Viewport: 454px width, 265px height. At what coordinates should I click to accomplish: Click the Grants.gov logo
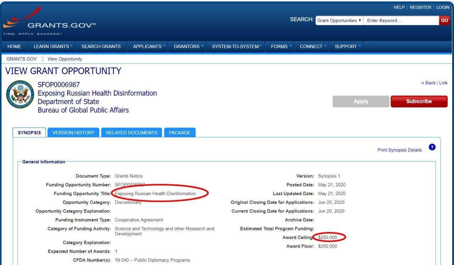click(x=50, y=21)
